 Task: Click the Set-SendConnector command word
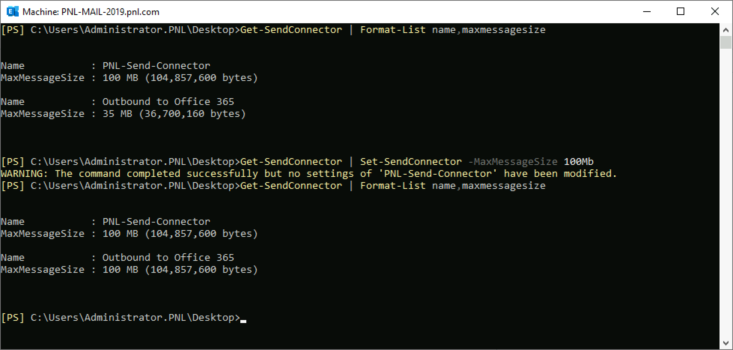(411, 162)
